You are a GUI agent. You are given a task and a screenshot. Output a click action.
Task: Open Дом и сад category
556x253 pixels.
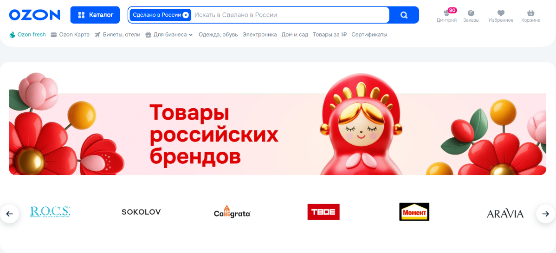pos(295,35)
